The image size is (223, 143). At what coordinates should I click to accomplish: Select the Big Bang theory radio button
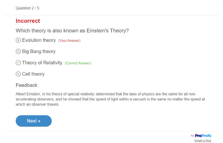(18, 52)
